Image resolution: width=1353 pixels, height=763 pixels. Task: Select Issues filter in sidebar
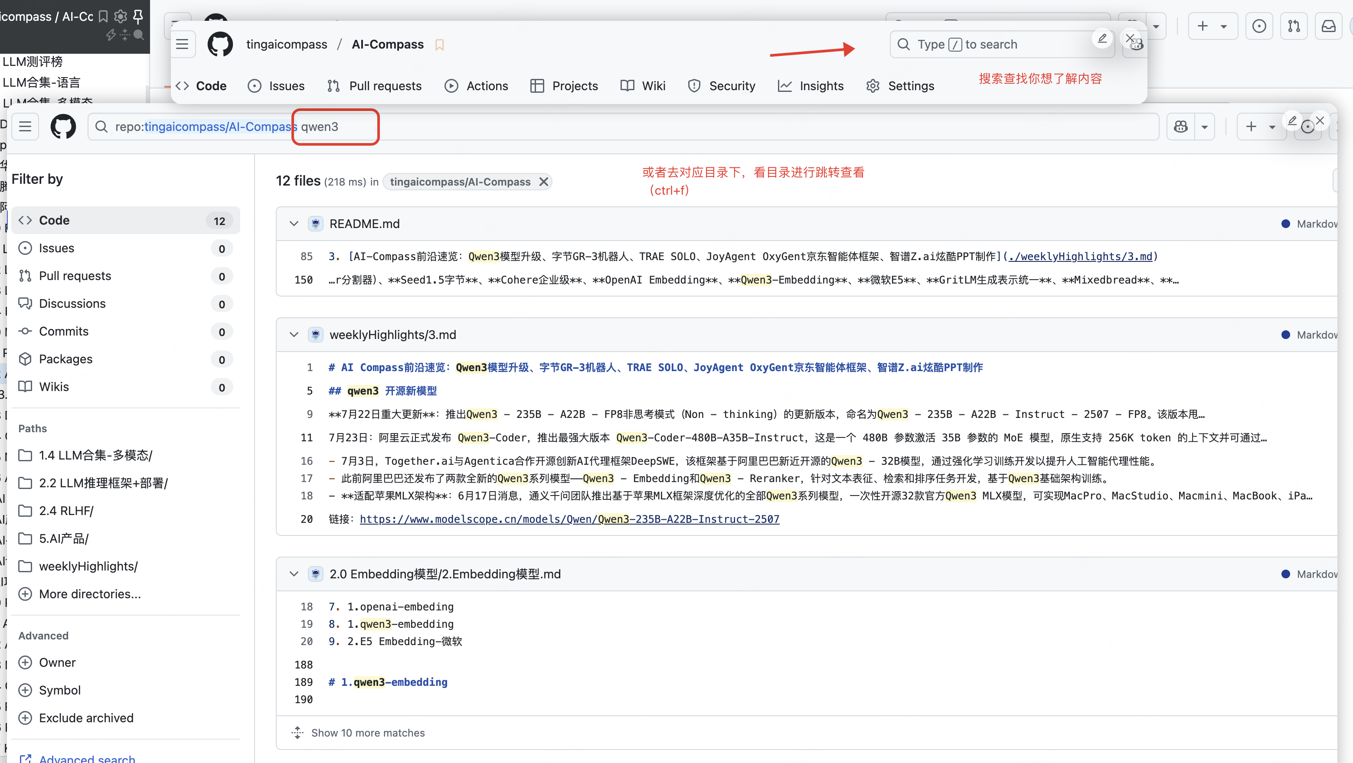pos(56,248)
